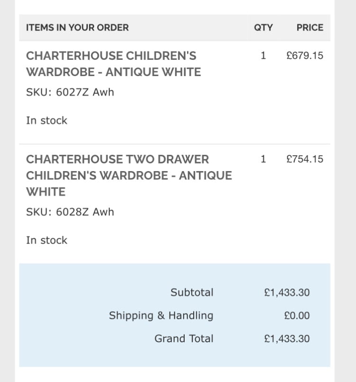The image size is (356, 382).
Task: Click the Grand Total label
Action: coord(184,339)
